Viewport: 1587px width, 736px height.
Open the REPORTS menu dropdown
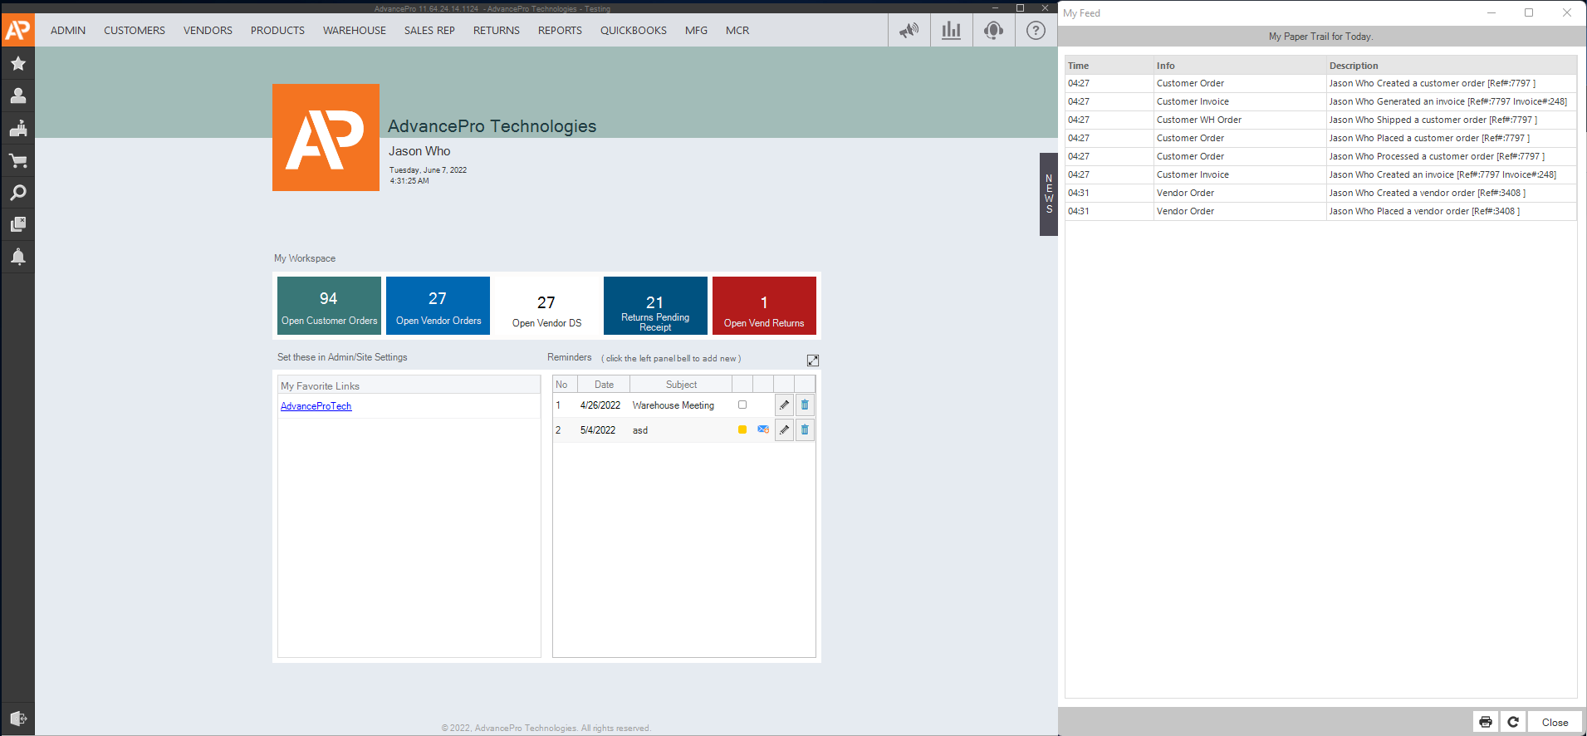pos(559,31)
